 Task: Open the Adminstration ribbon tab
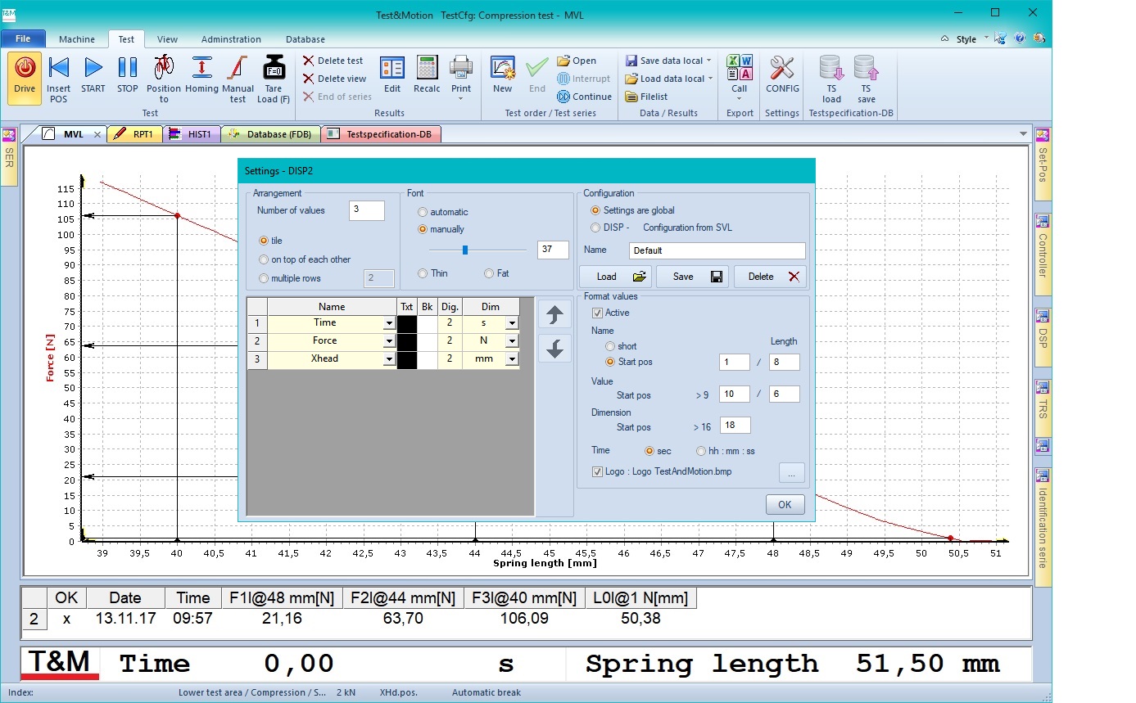point(231,38)
